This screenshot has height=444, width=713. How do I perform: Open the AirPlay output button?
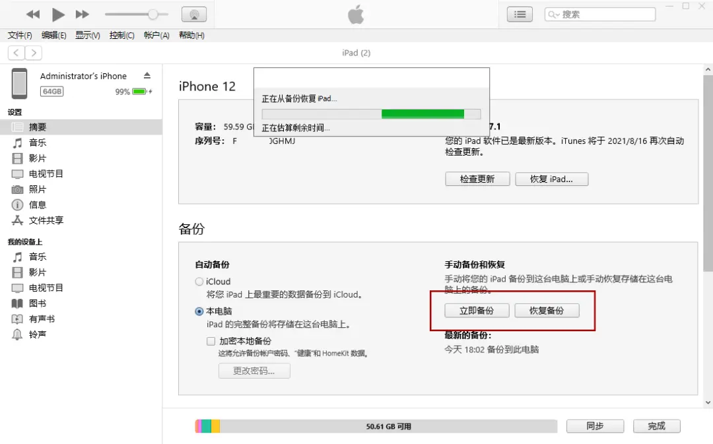(194, 15)
